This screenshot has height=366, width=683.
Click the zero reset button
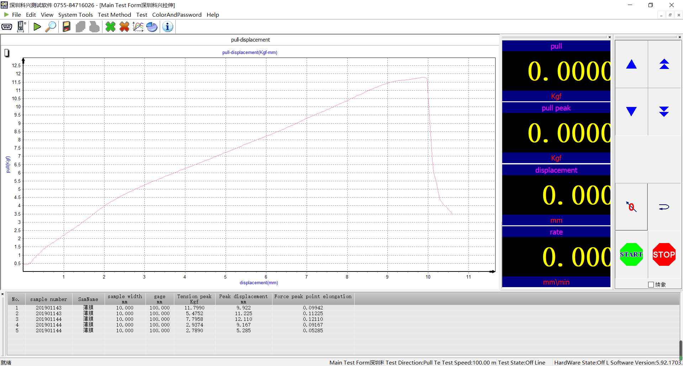[631, 207]
